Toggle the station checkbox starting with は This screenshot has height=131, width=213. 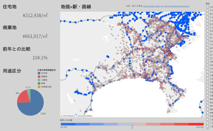pyautogui.click(x=208, y=48)
